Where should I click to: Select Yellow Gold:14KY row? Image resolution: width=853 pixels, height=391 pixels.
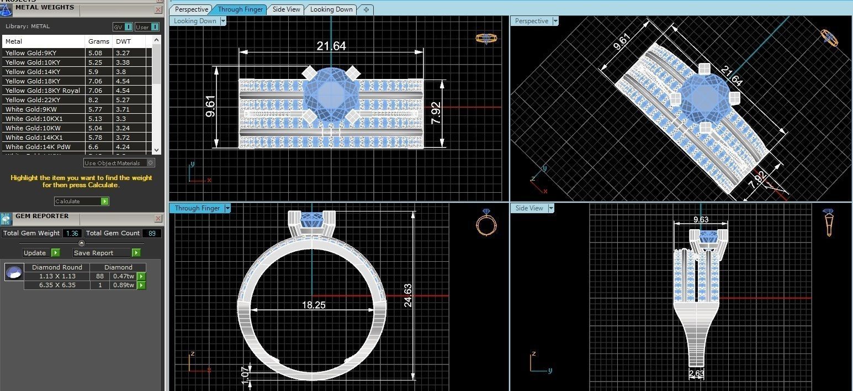pos(77,72)
